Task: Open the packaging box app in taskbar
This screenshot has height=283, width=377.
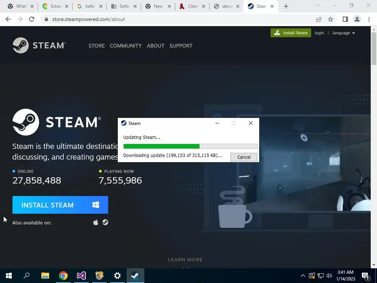Action: pos(99,276)
